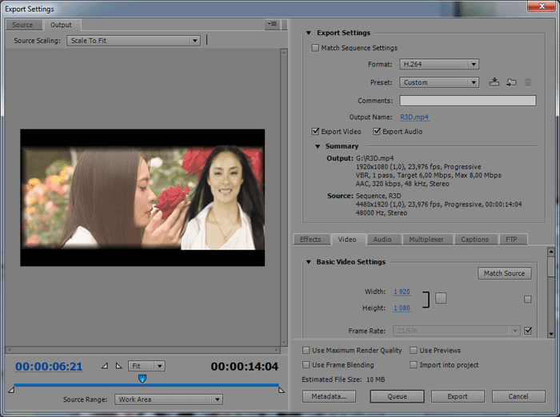Click the preview horizontal scrollbar
This screenshot has width=560, height=417.
pyautogui.click(x=142, y=350)
